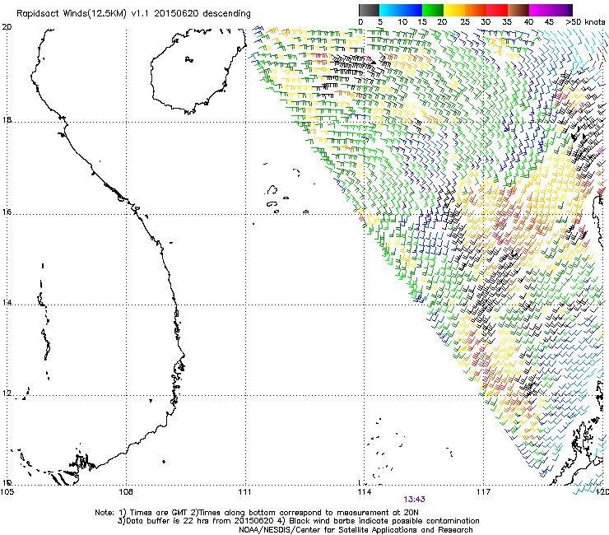The height and width of the screenshot is (535, 609).
Task: Click the longitude label 108
Action: coord(126,492)
